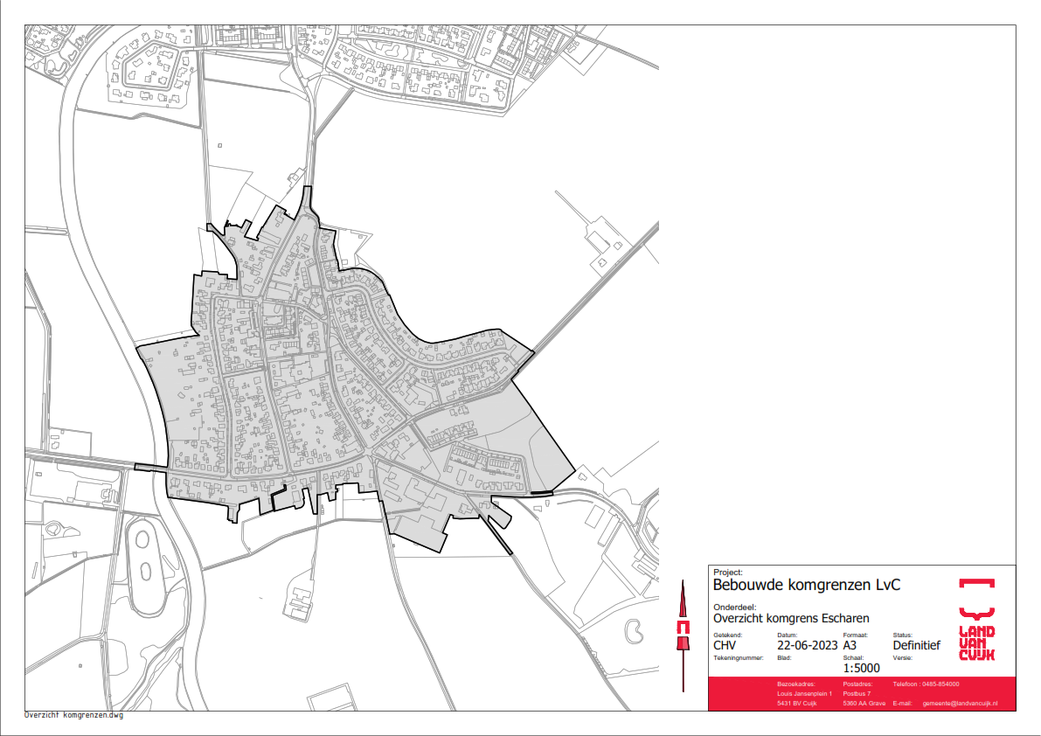This screenshot has width=1041, height=736.
Task: Click the oval track shape at lower left of the map
Action: click(x=142, y=549)
